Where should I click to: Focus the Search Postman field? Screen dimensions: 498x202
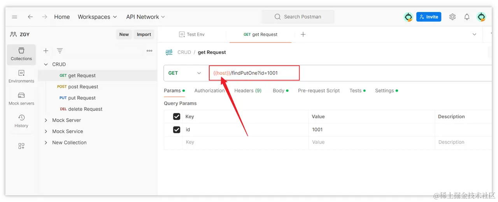pyautogui.click(x=298, y=17)
